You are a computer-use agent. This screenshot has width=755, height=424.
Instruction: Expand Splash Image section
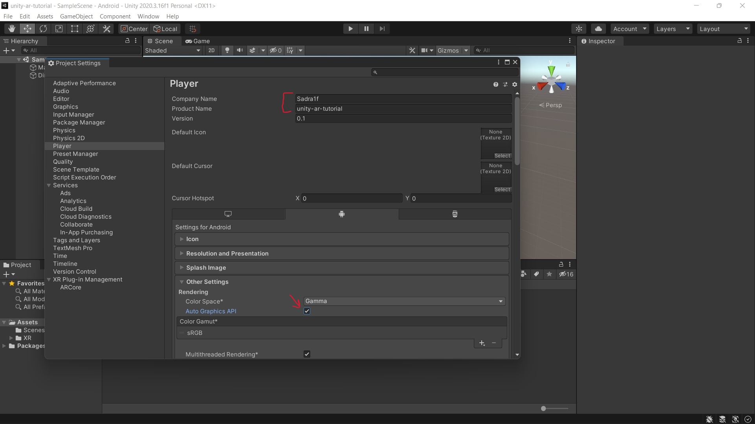(x=342, y=268)
